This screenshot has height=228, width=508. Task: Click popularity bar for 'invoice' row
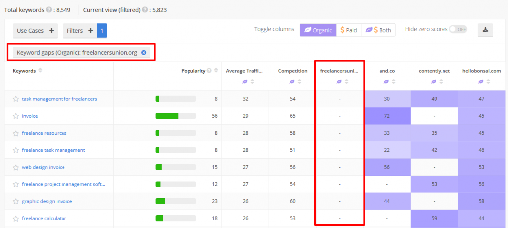(176, 116)
